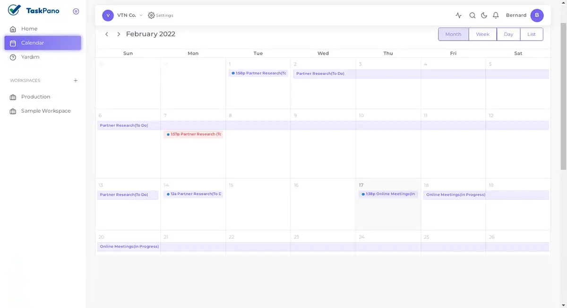Open the activity pulse icon
The width and height of the screenshot is (567, 308).
[x=459, y=16]
